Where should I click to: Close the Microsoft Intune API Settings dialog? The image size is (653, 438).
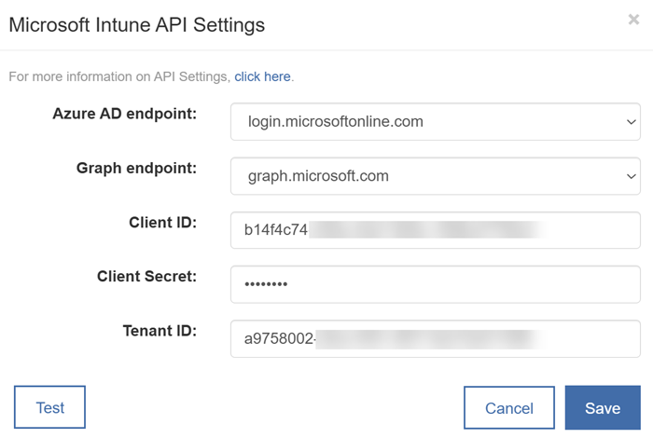[x=633, y=20]
